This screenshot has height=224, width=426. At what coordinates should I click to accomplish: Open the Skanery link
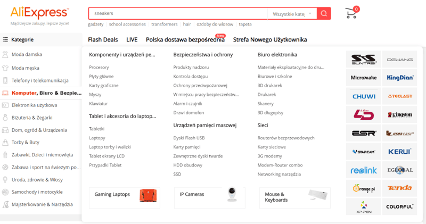[265, 104]
